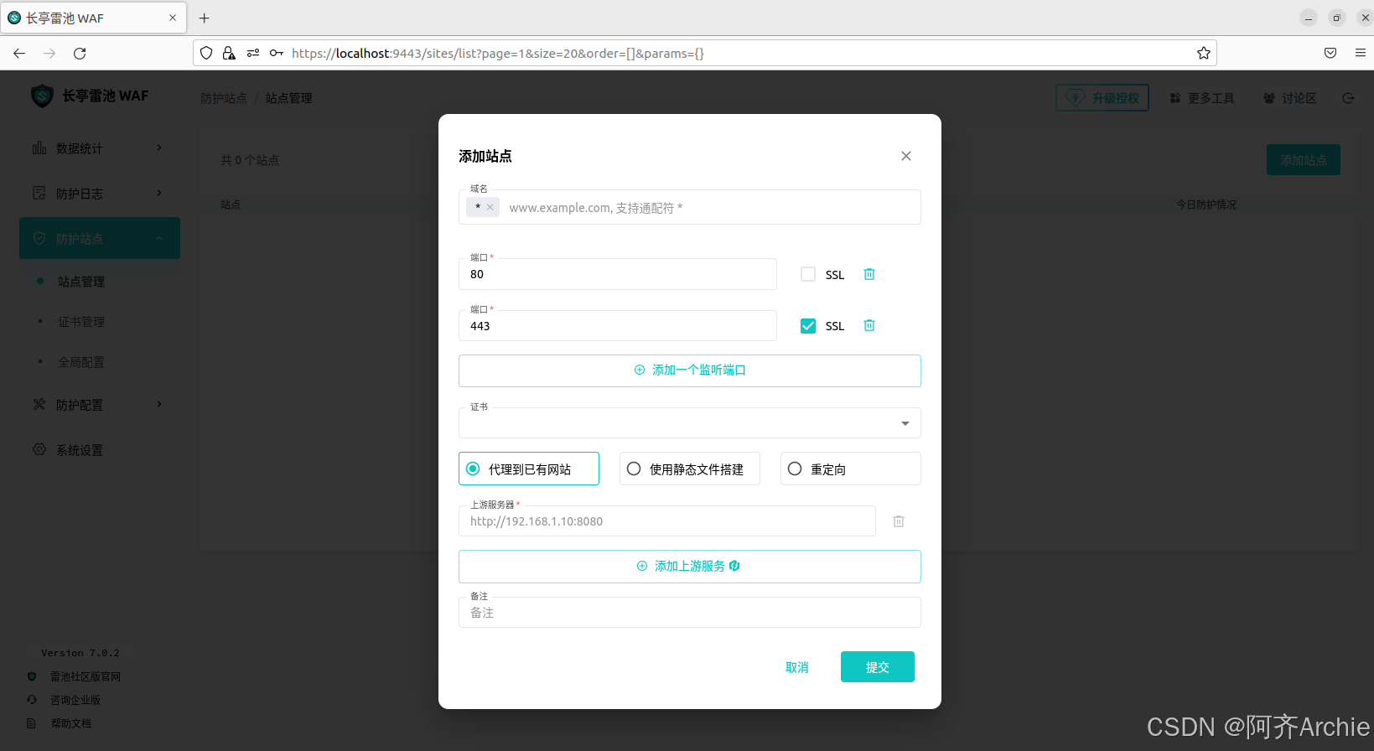
Task: Click 升级授权 button
Action: click(x=1102, y=97)
